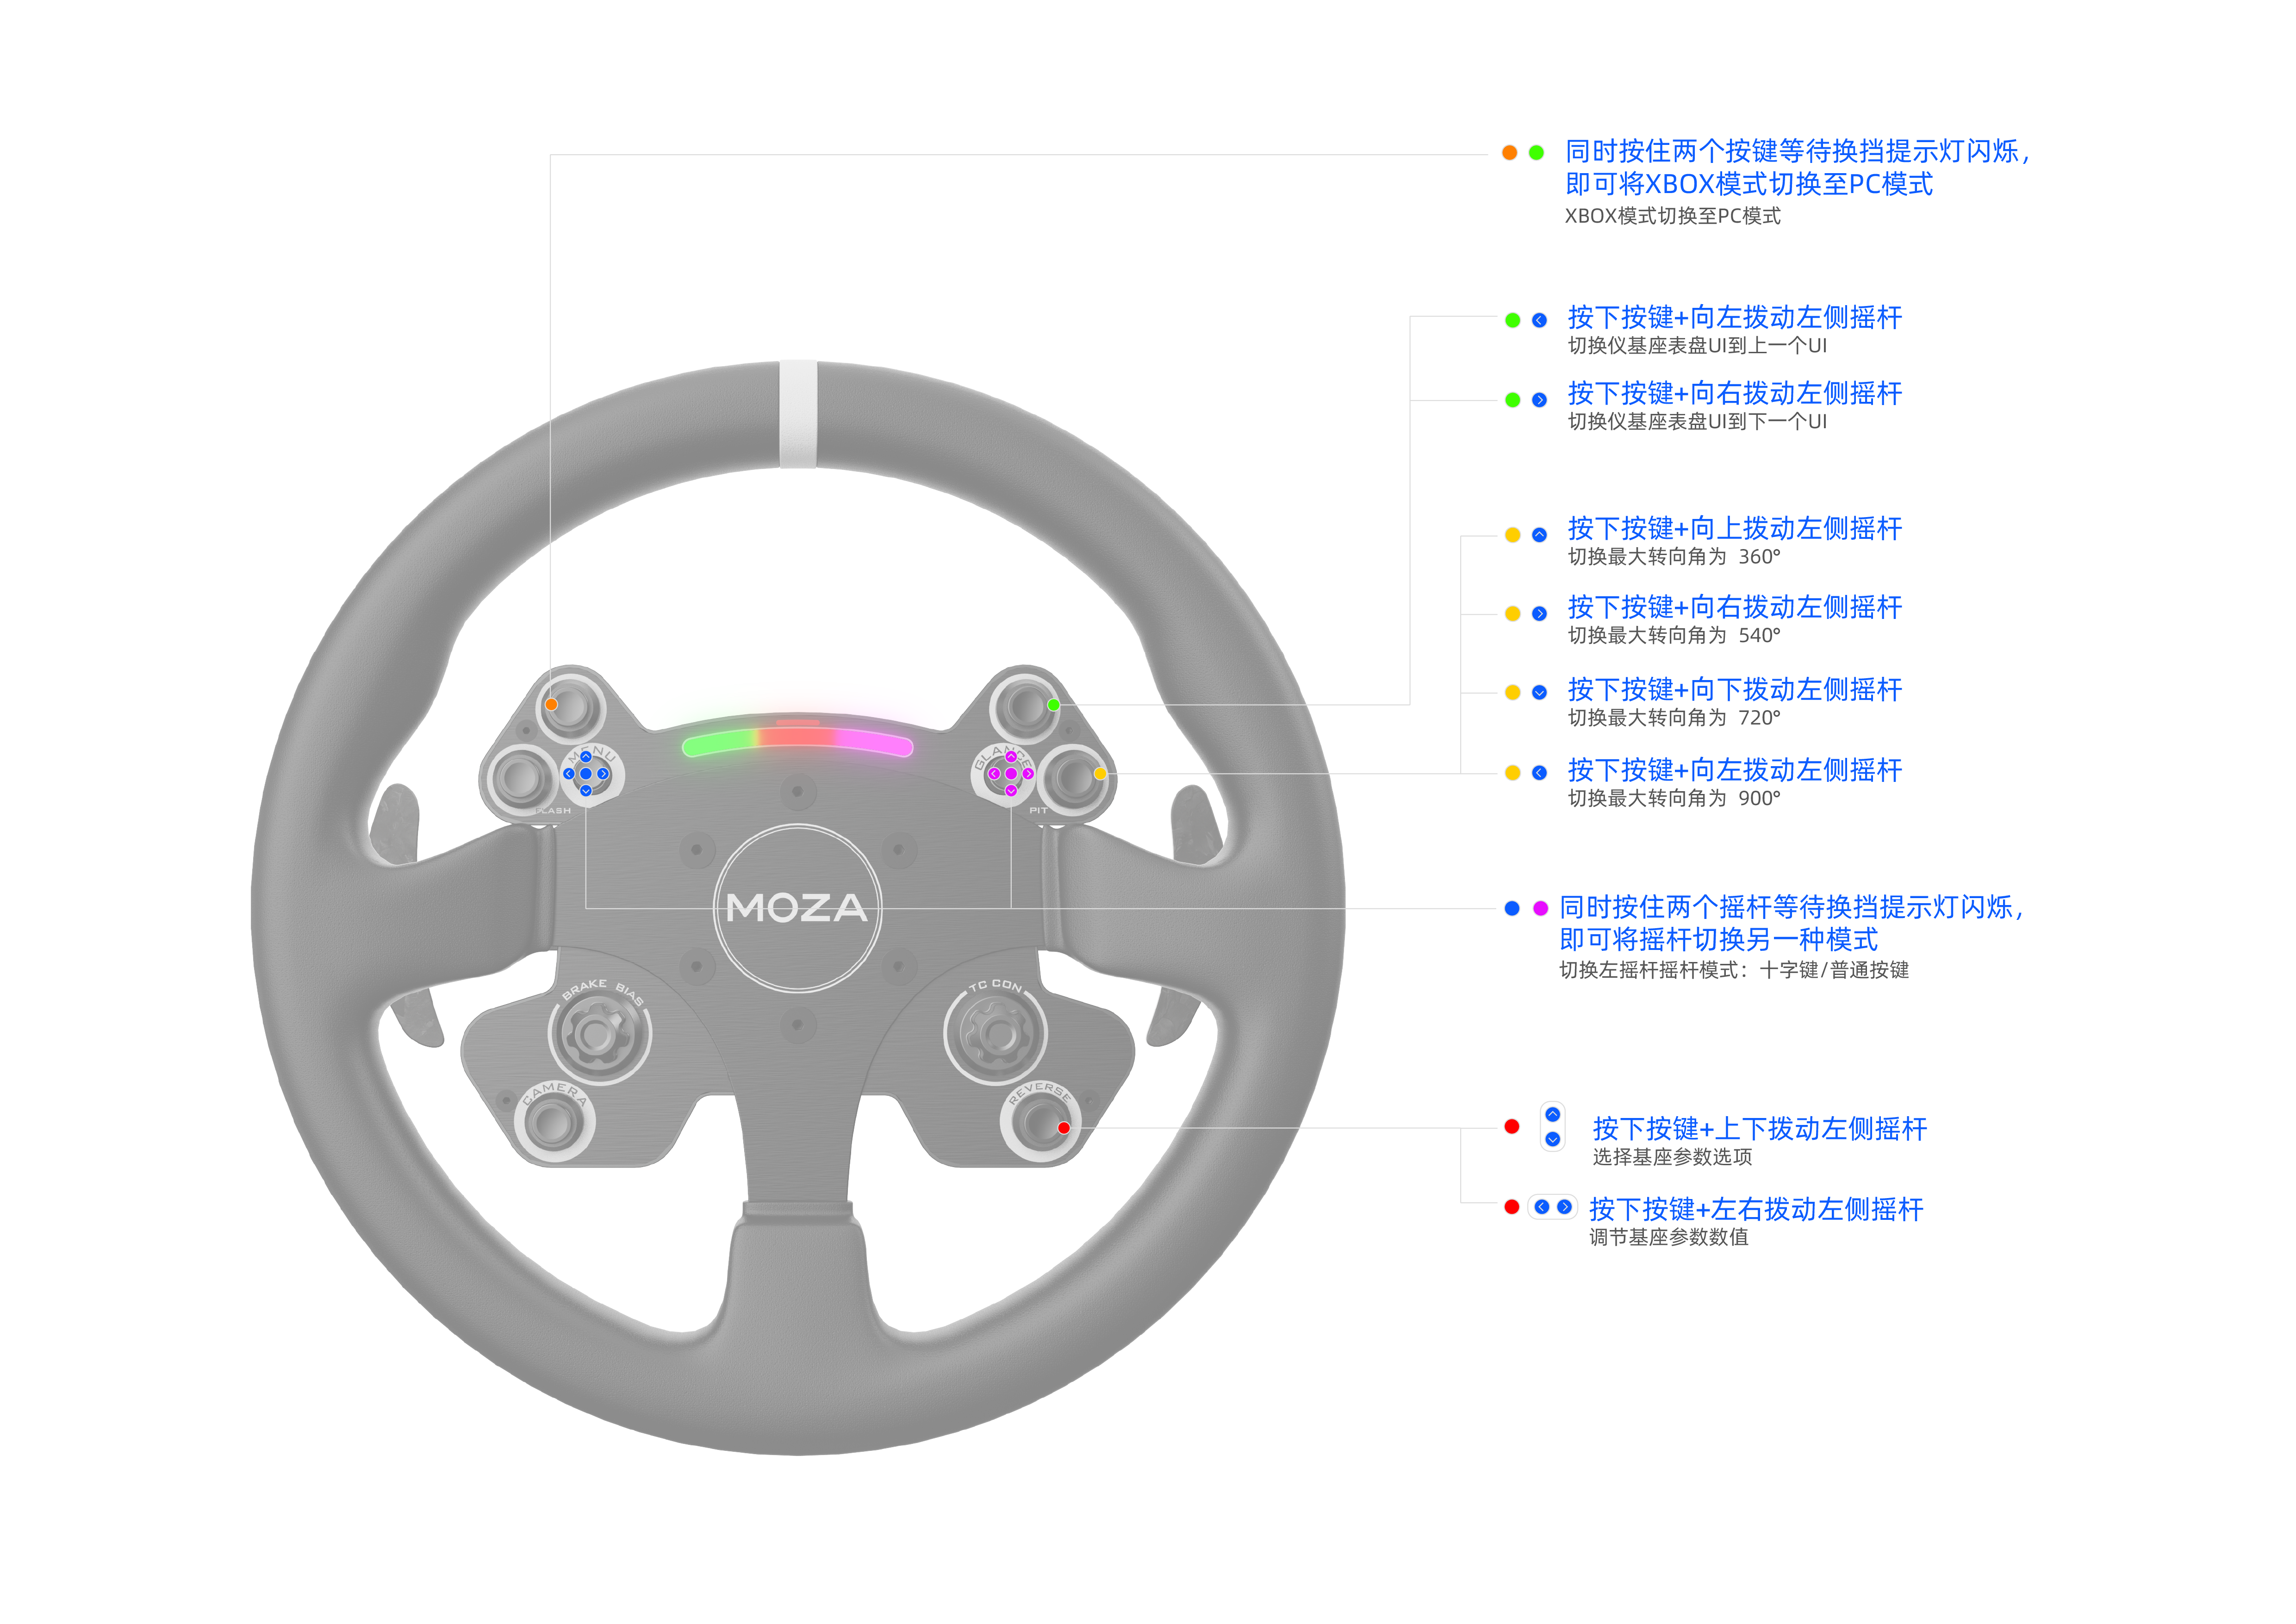Click the magenta center dot of the right joystick
Screen dimensions: 2296x1624
[1011, 774]
